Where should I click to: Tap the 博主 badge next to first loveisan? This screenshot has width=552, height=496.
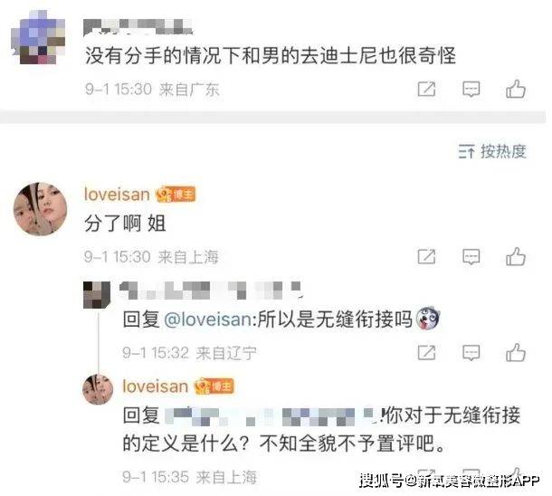[176, 195]
